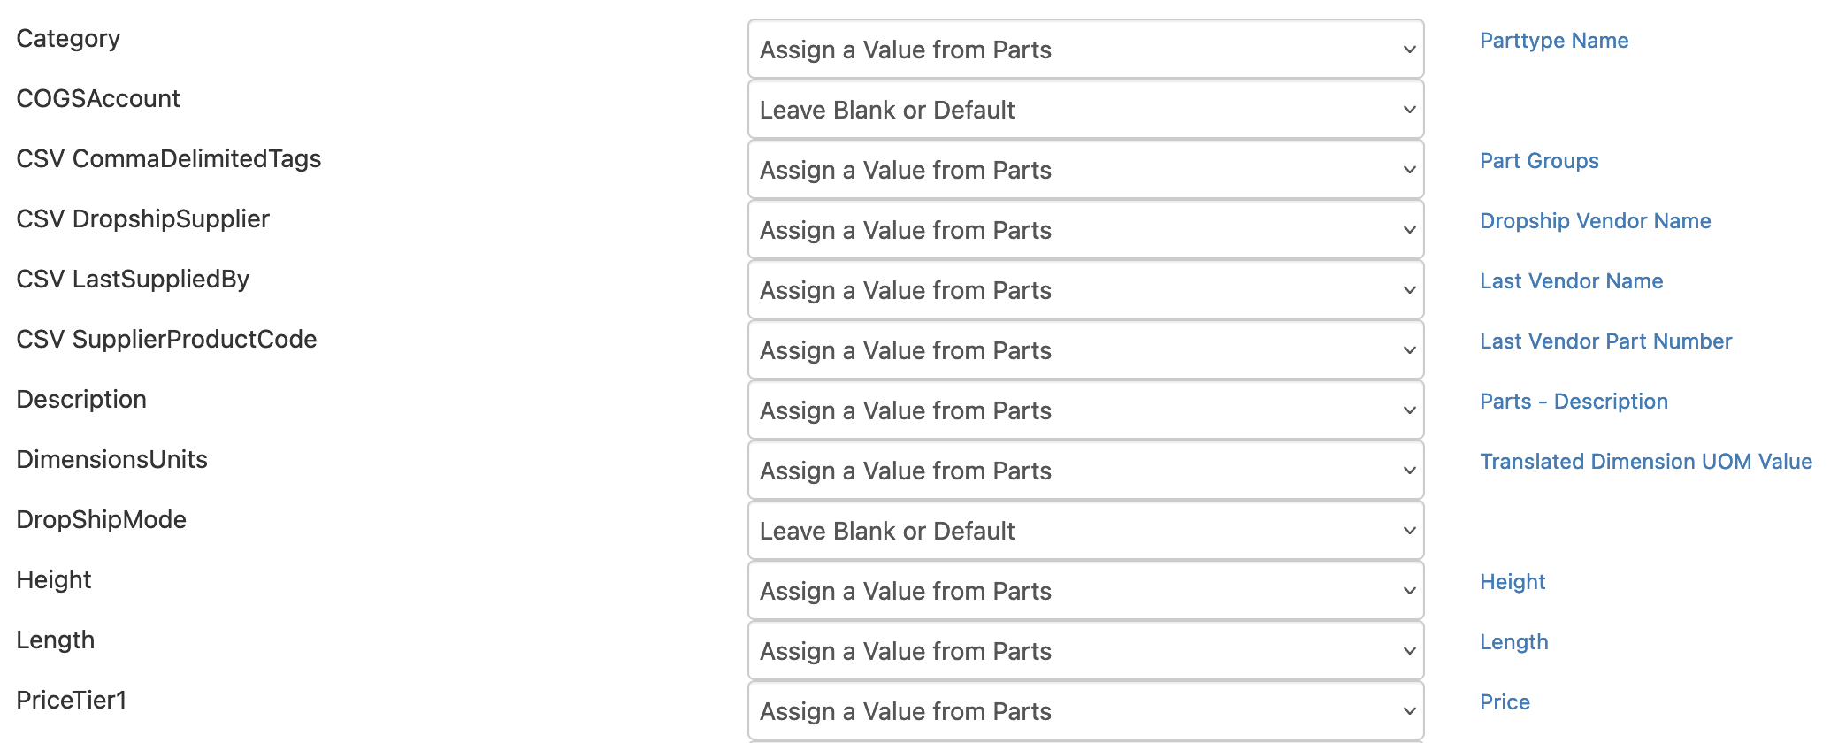The height and width of the screenshot is (743, 1838).
Task: Click the Parttype Name link
Action: (1553, 41)
